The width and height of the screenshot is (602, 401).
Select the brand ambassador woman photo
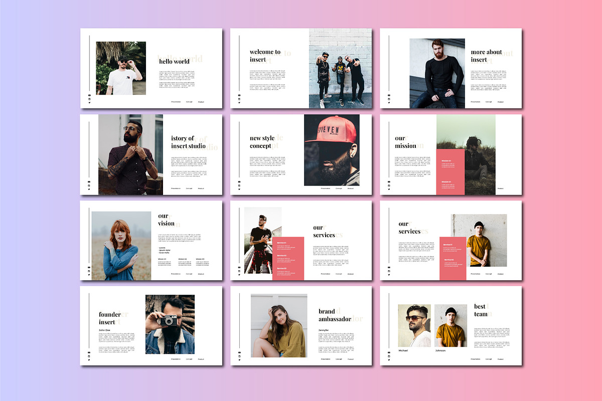pyautogui.click(x=279, y=326)
